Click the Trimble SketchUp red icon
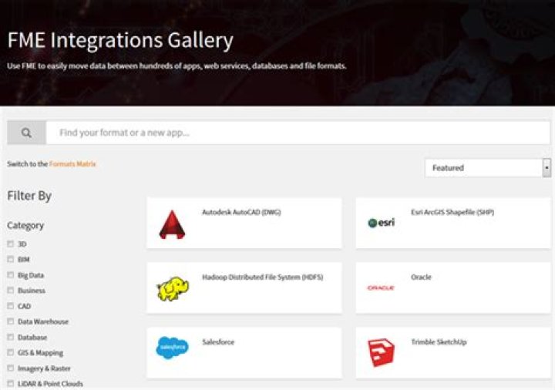This screenshot has height=390, width=555. coord(381,352)
